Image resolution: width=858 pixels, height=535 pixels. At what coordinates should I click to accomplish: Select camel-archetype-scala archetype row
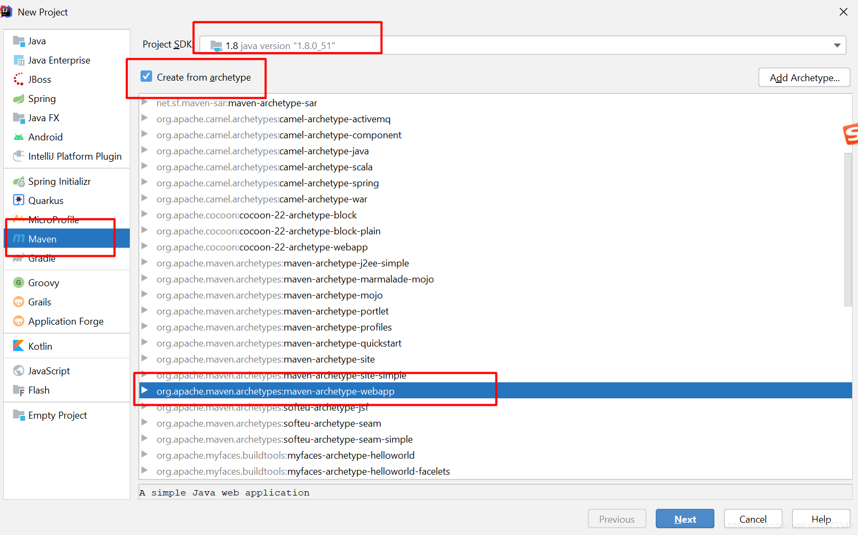click(495, 167)
